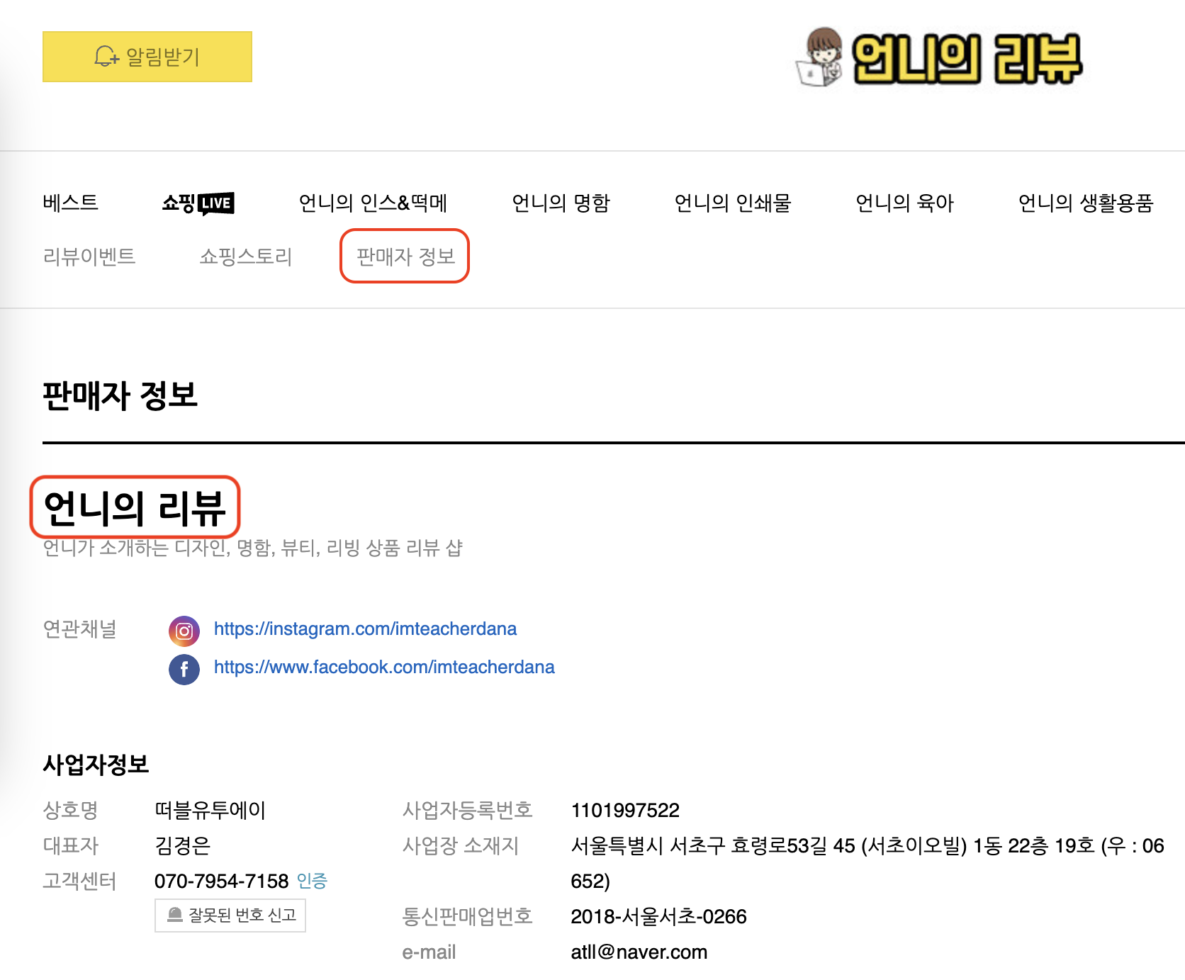The width and height of the screenshot is (1185, 980).
Task: Navigate to 언니의 인쇄물
Action: (734, 203)
